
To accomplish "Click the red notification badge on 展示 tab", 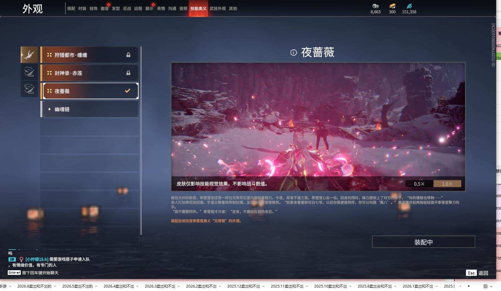I will tap(153, 5).
